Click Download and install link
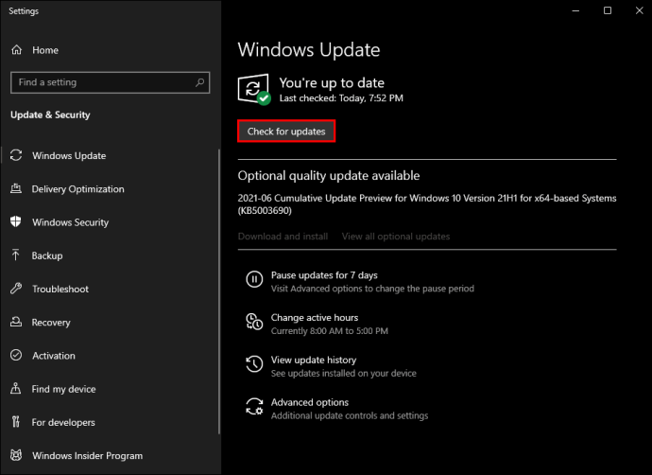Viewport: 652px width, 475px height. (x=283, y=237)
